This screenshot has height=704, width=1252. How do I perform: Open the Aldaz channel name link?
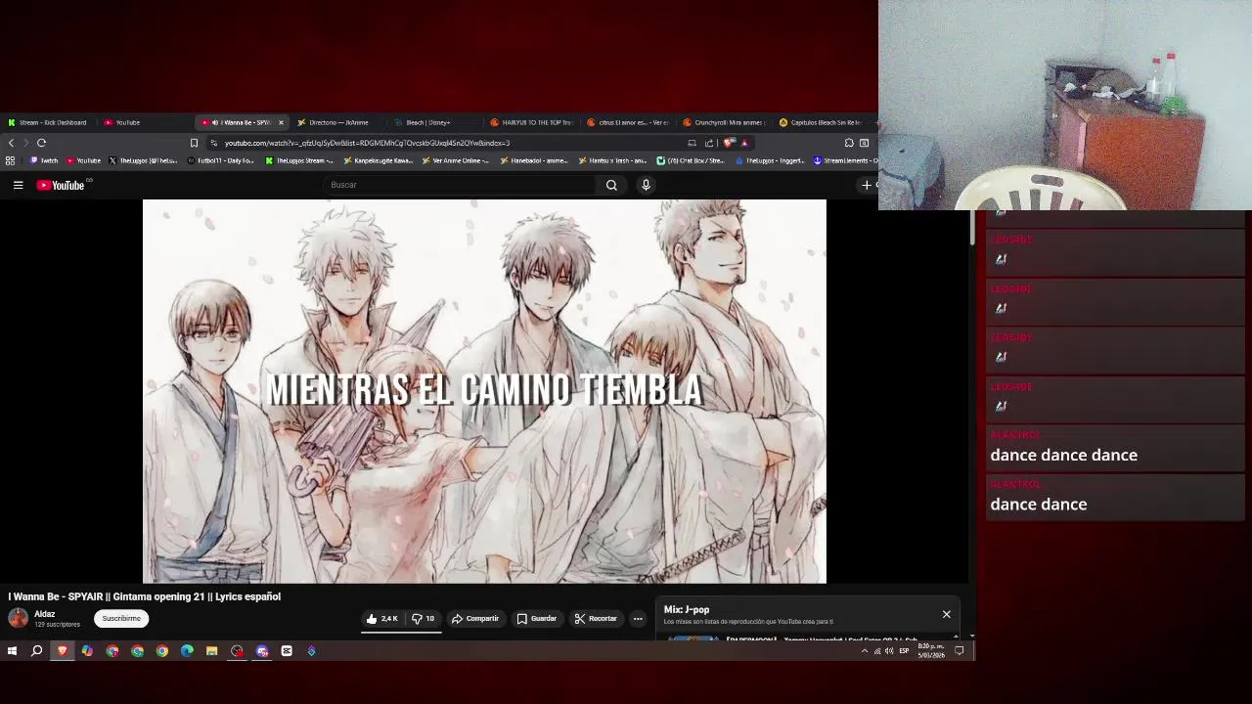44,614
